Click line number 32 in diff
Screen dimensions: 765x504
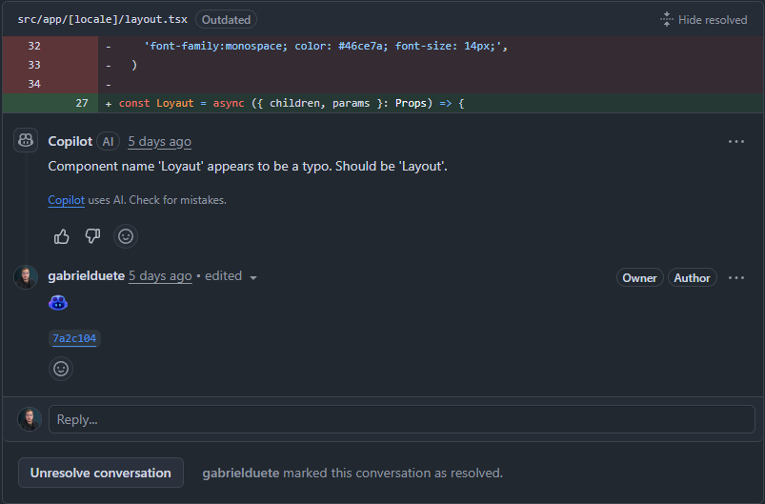pyautogui.click(x=34, y=46)
